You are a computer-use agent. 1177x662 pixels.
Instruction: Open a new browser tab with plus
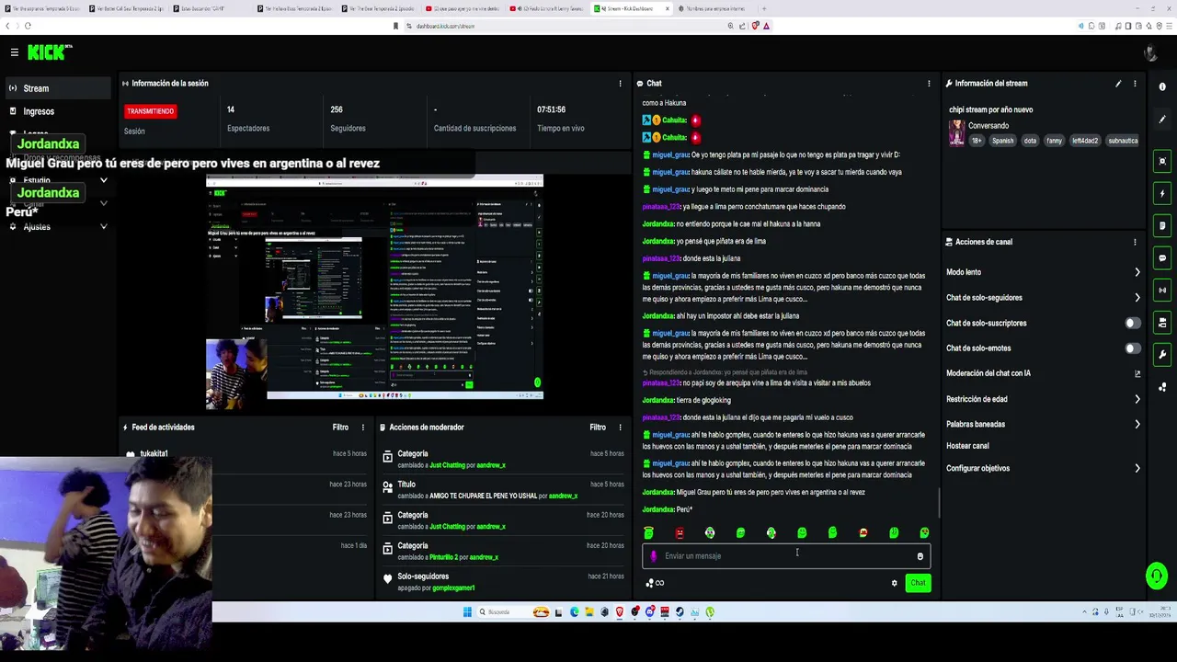[765, 9]
